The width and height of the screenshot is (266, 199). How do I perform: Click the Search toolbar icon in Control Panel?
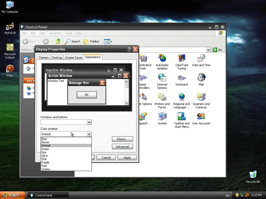[x=72, y=41]
